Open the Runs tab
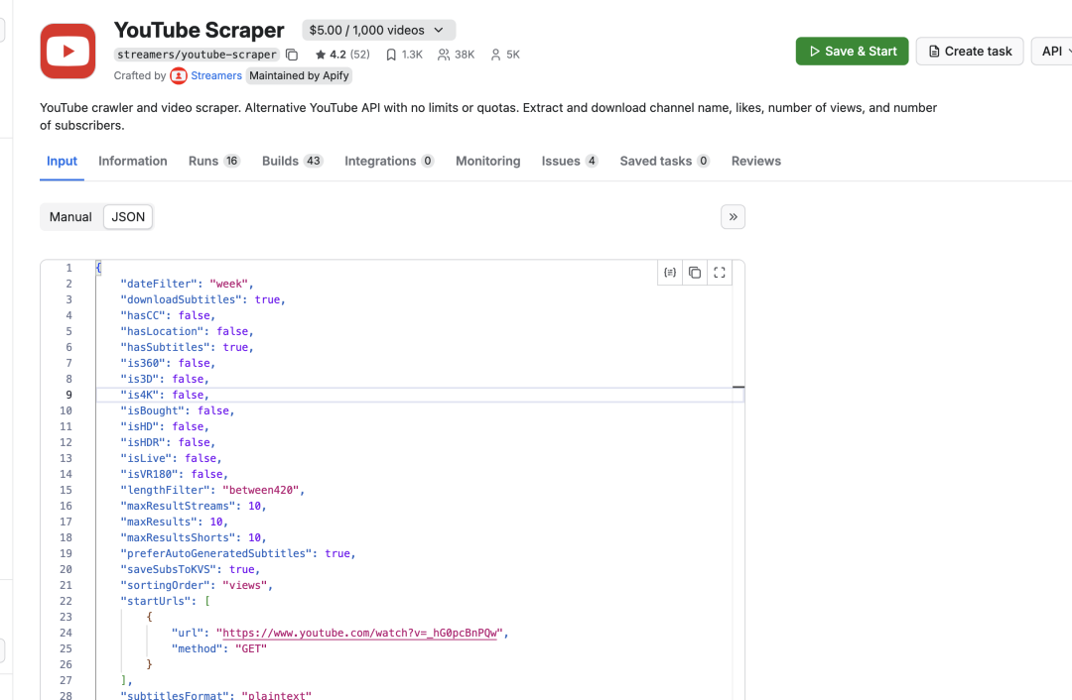This screenshot has height=700, width=1072. 213,161
